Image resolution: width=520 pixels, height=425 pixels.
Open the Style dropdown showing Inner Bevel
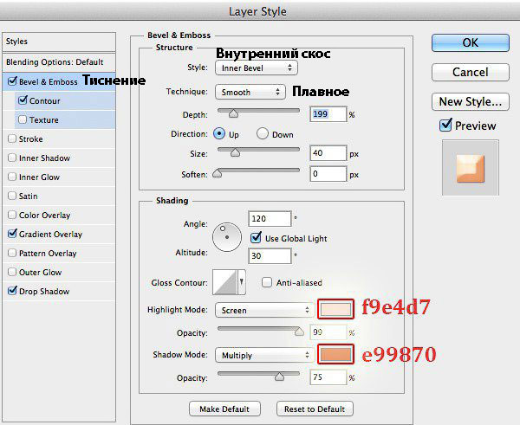click(x=257, y=68)
